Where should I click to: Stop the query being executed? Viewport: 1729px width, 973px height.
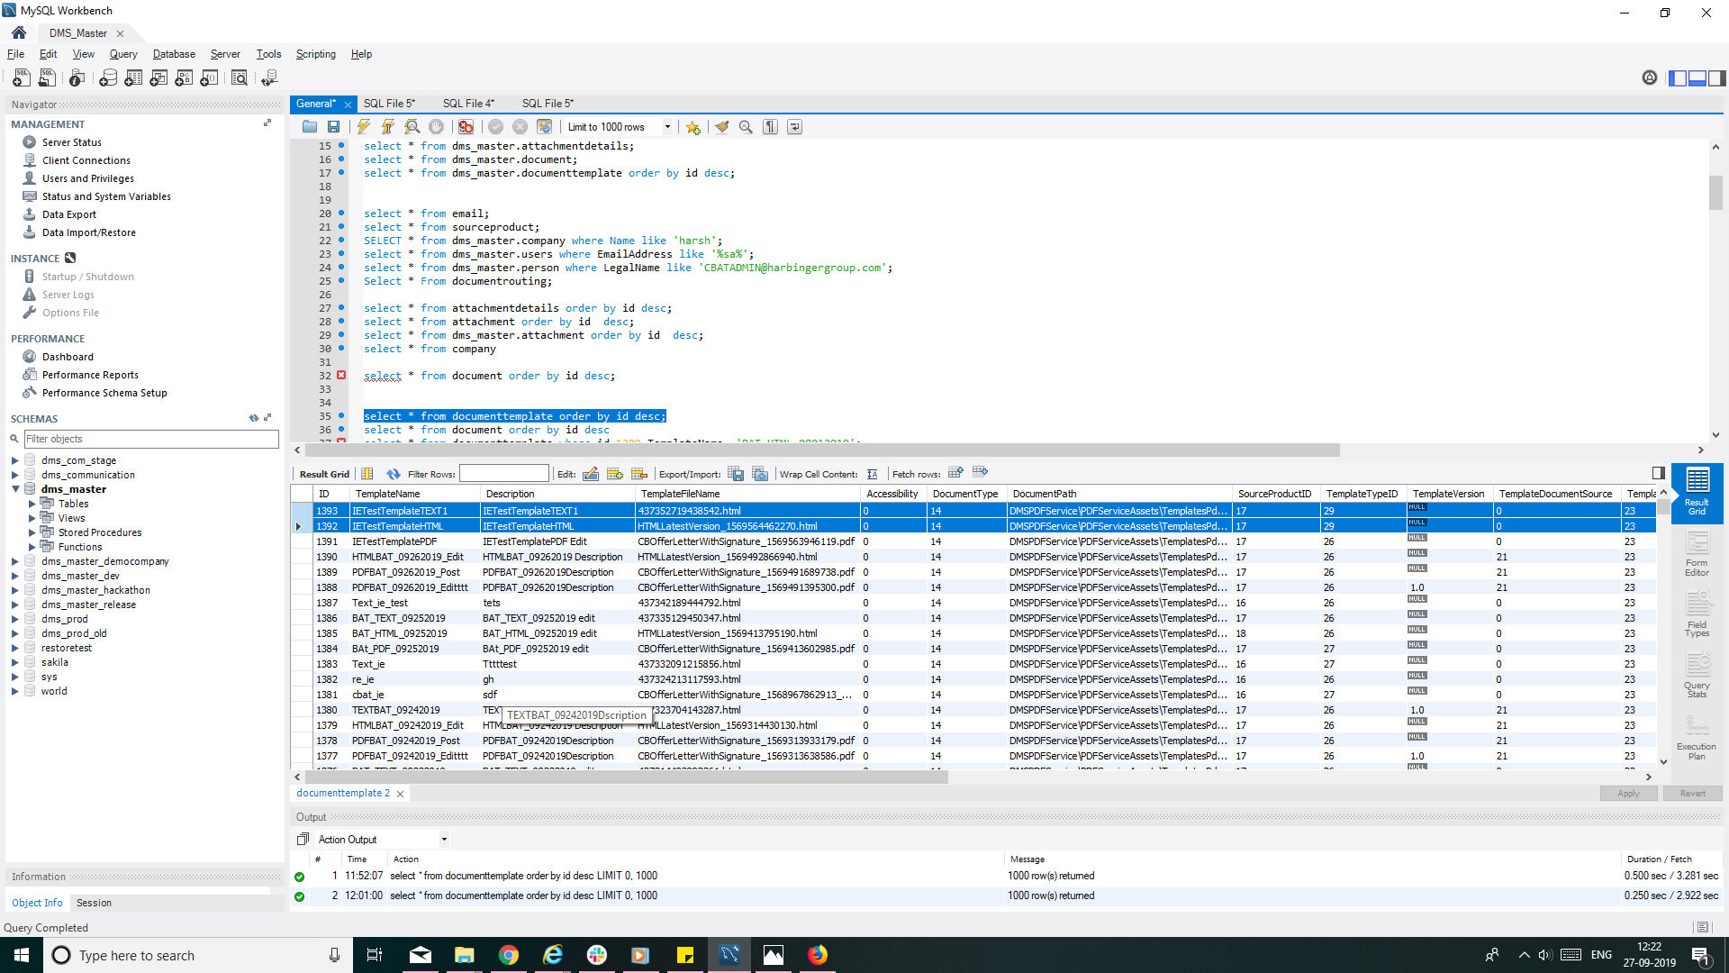(x=437, y=127)
